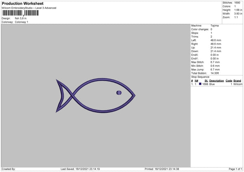Image resolution: width=244 pixels, height=172 pixels.
Task: Click the EndY value 0.00 in
Action: coord(215,58)
